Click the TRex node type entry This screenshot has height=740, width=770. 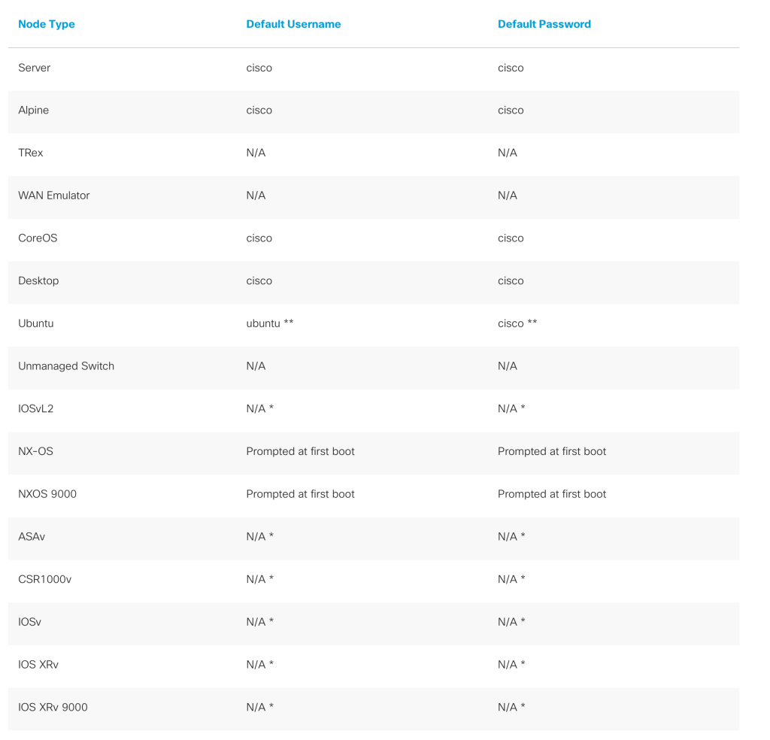[x=31, y=153]
